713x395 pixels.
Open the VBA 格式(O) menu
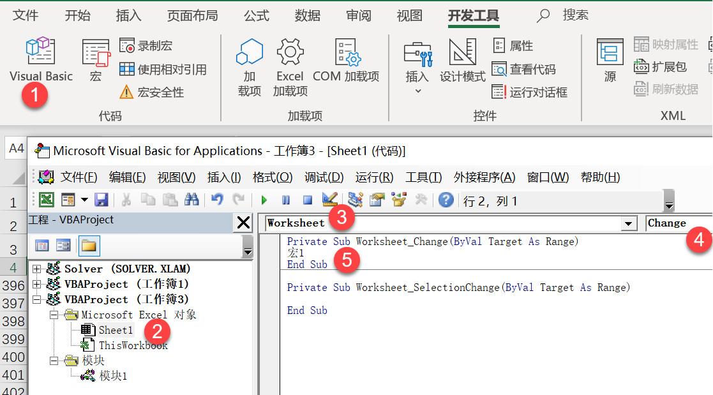[x=273, y=177]
